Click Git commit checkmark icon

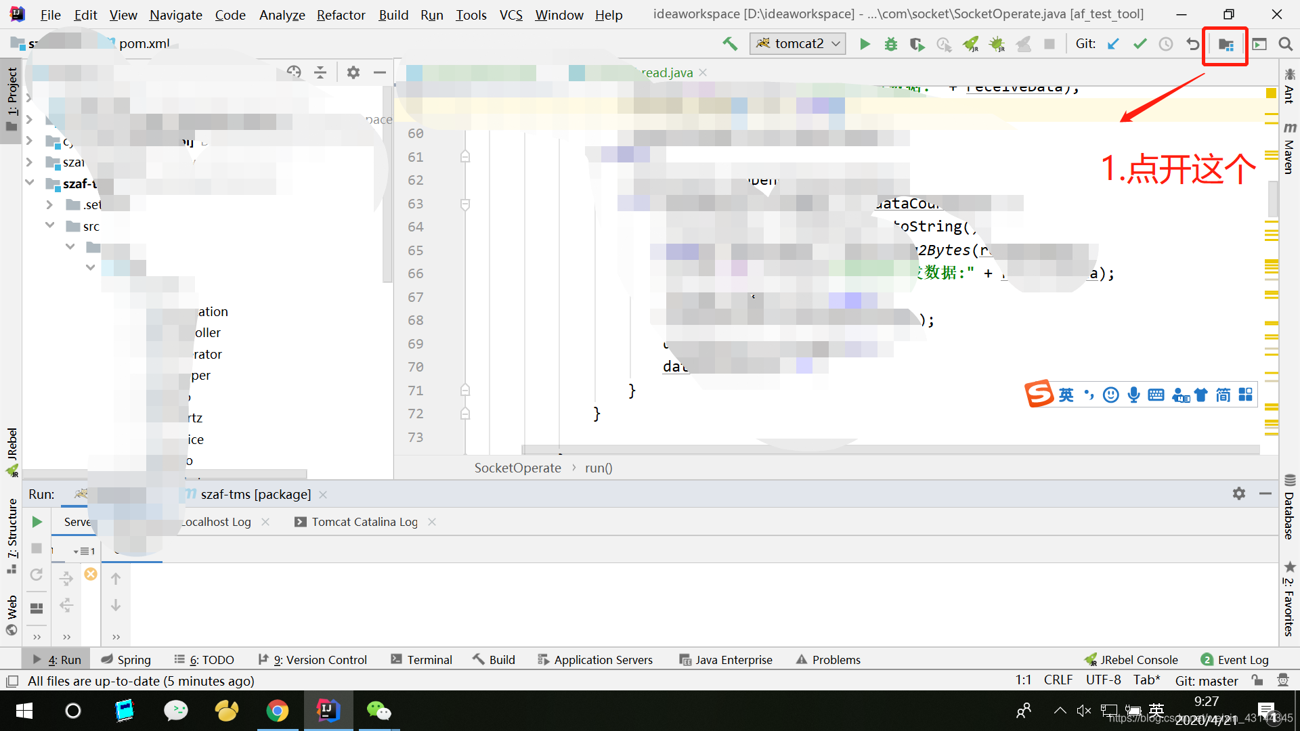[1140, 44]
